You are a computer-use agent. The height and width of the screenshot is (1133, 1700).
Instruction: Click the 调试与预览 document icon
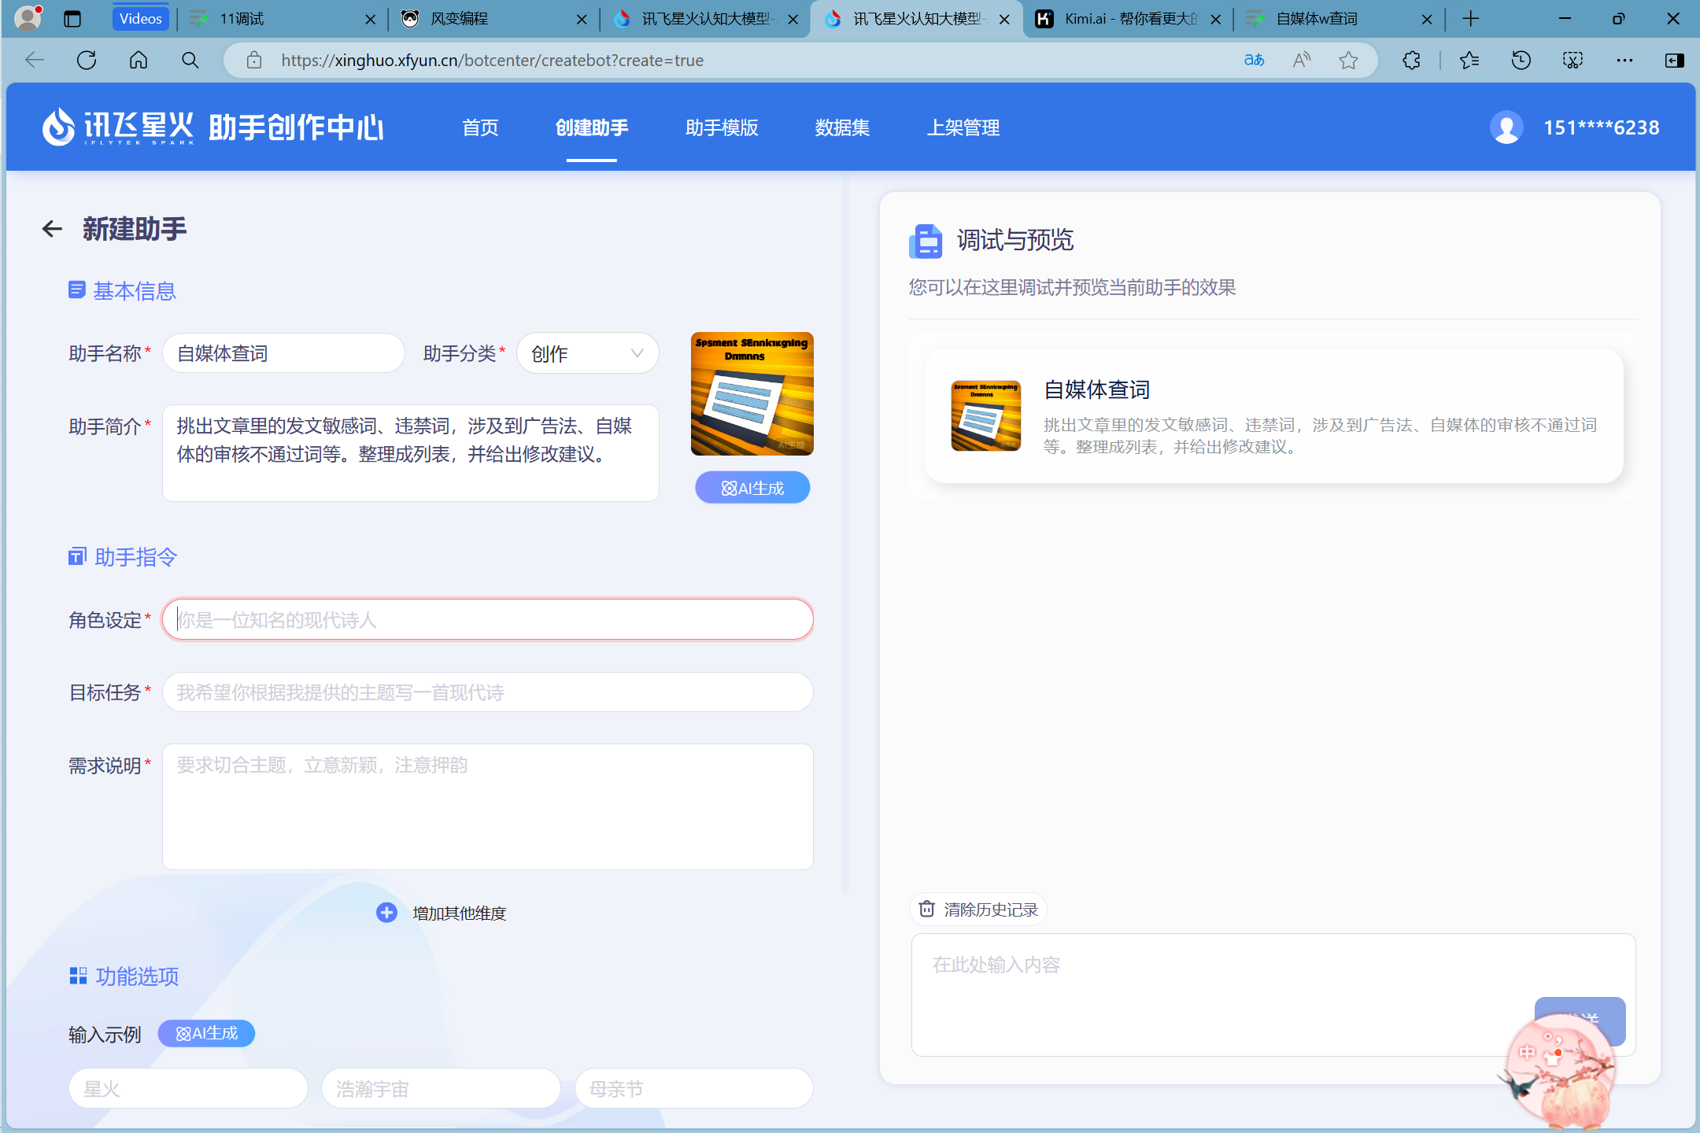pos(926,241)
